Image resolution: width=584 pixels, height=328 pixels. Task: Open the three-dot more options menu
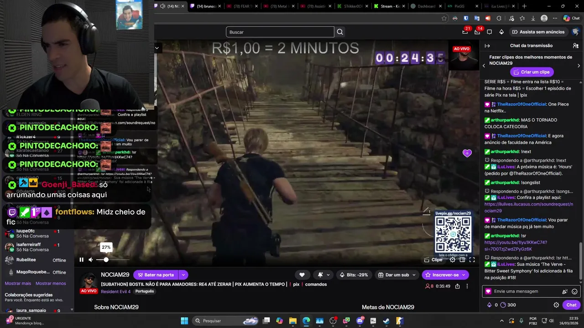(467, 286)
